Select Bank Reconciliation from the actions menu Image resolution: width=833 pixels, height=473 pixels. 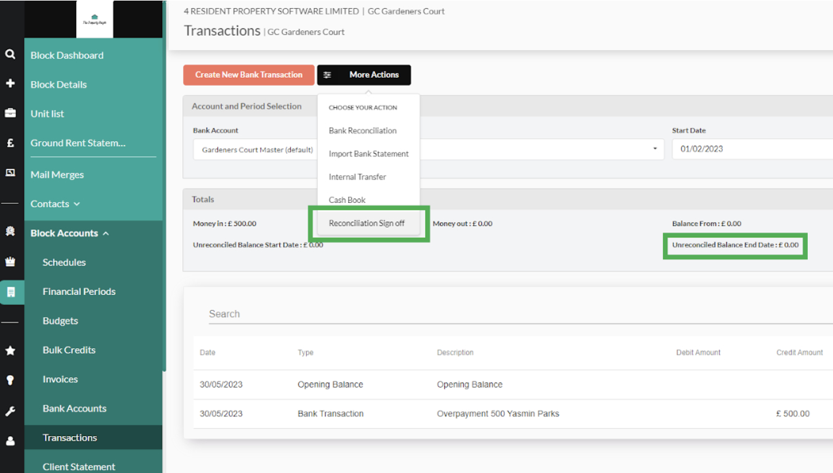pyautogui.click(x=362, y=131)
